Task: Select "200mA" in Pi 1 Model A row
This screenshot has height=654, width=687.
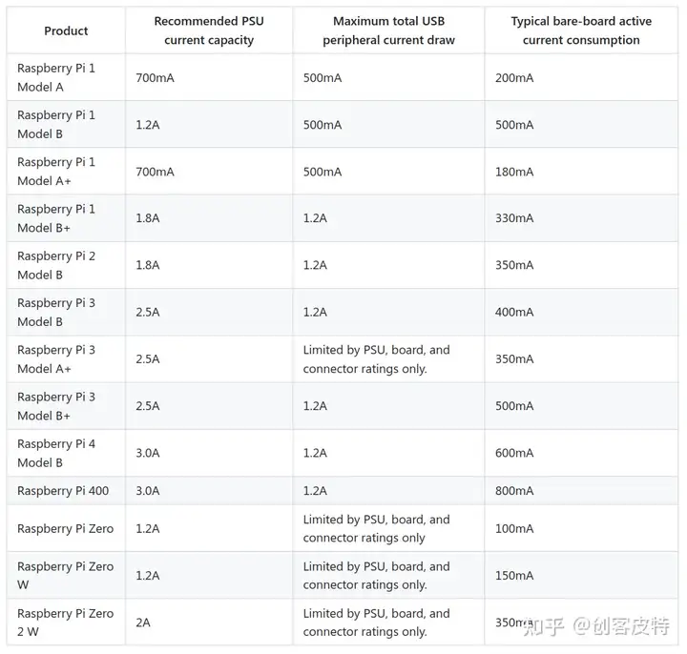Action: (x=514, y=78)
